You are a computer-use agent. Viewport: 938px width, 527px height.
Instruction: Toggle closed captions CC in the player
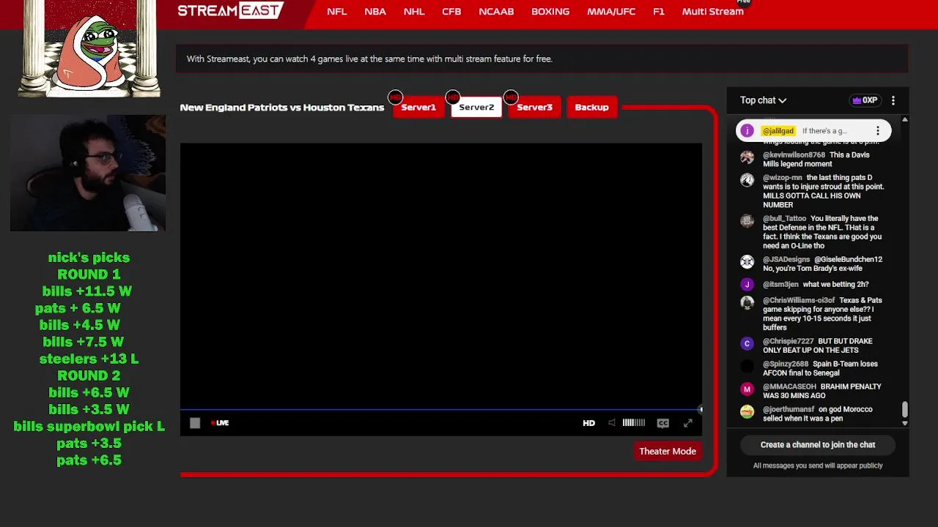pos(663,423)
